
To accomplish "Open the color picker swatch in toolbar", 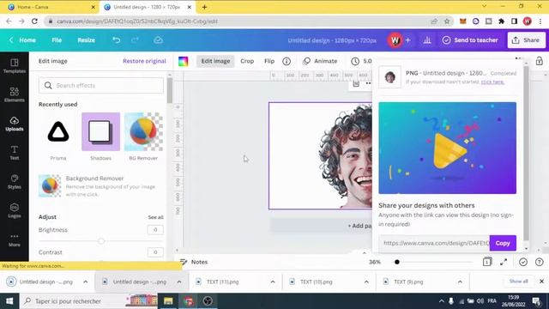I will pos(183,61).
